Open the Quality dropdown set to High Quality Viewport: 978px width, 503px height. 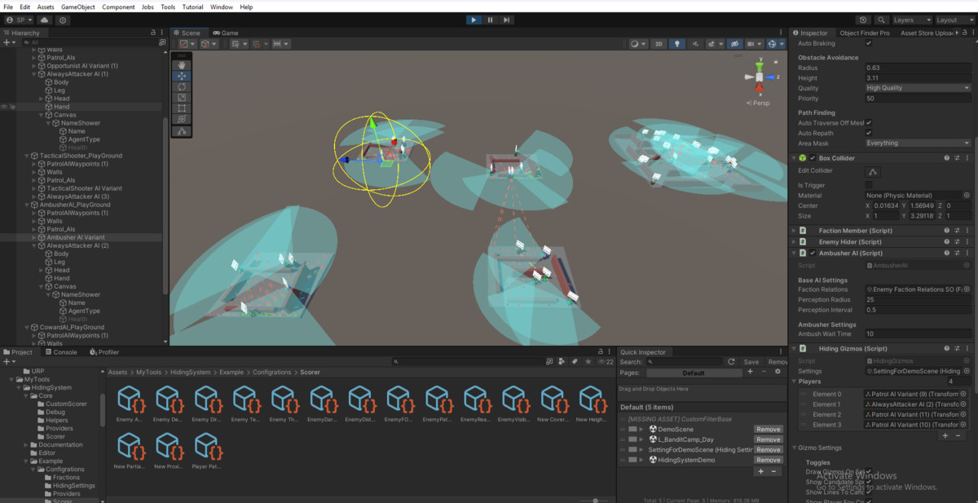918,87
